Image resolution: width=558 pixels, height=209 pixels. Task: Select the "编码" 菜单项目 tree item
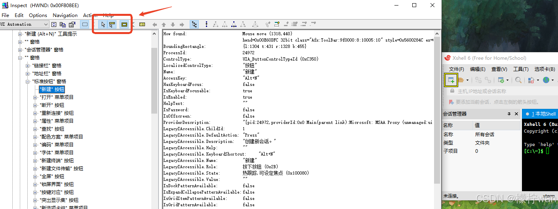[x=57, y=145]
